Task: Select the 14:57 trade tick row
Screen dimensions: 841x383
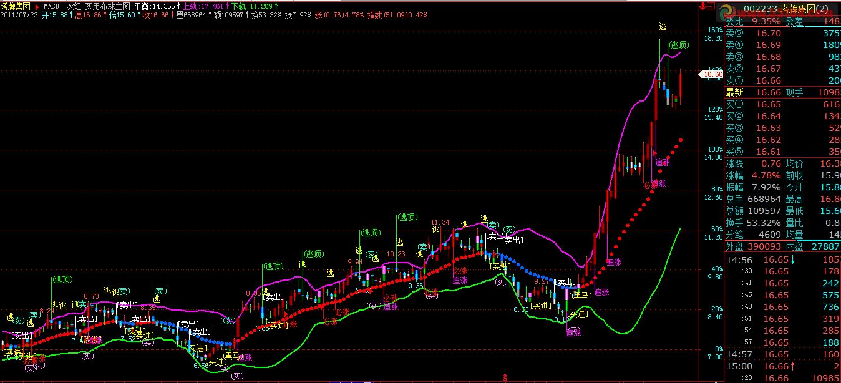Action: pos(783,354)
